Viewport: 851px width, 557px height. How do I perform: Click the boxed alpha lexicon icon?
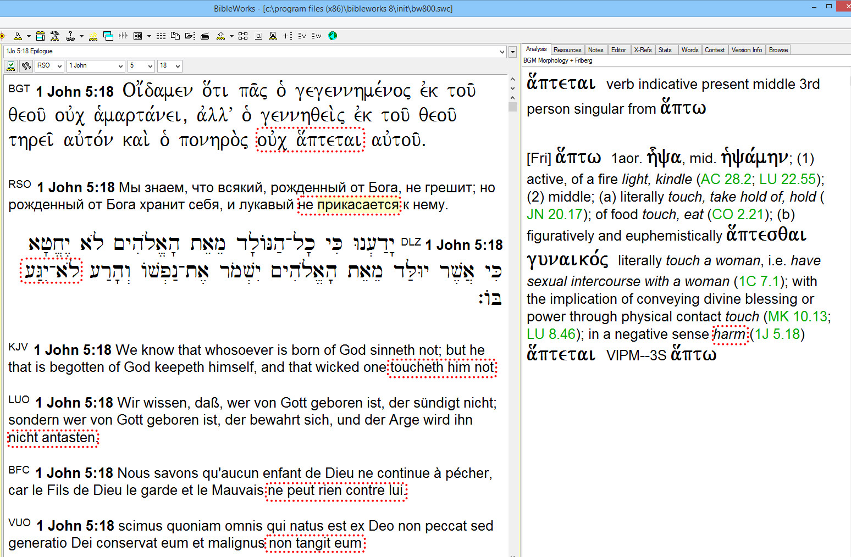258,36
